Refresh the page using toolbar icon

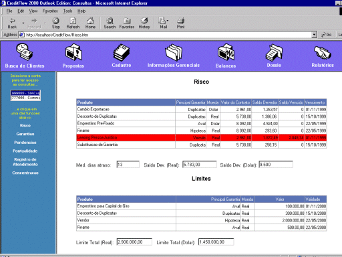(x=73, y=23)
